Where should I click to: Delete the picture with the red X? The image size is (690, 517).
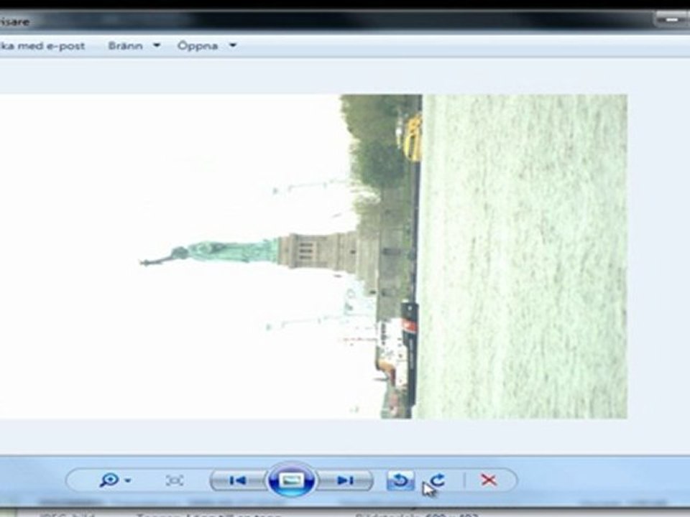click(489, 480)
